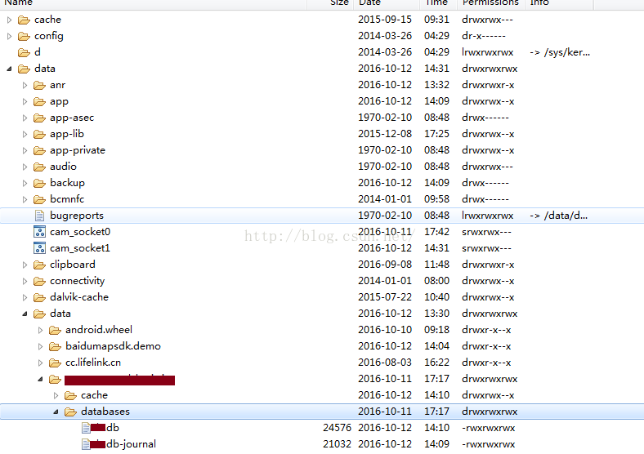644x454 pixels.
Task: Click the databases folder icon
Action: coord(70,412)
